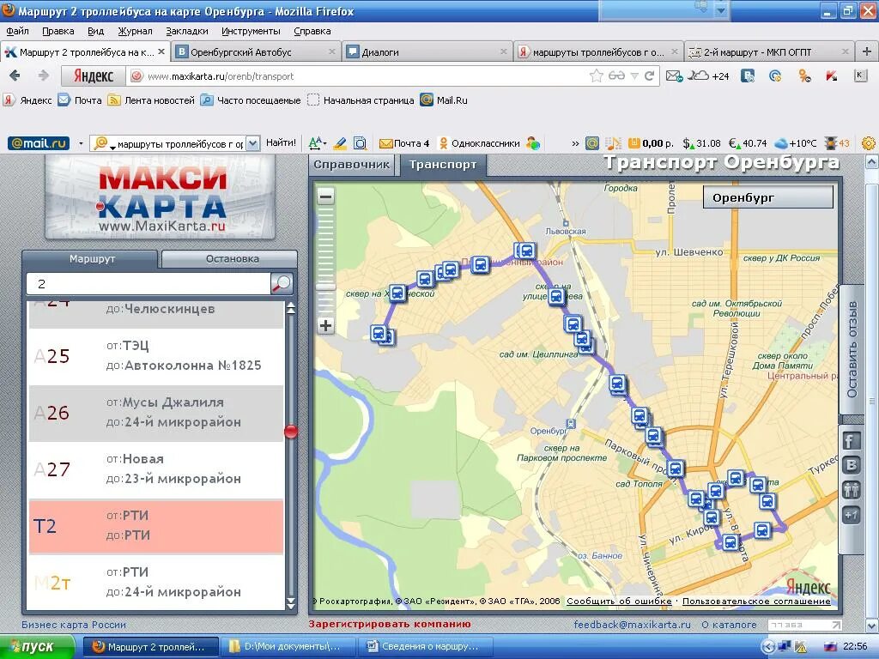879x659 pixels.
Task: Select route А26 Мусы Джалиля
Action: pyautogui.click(x=156, y=413)
